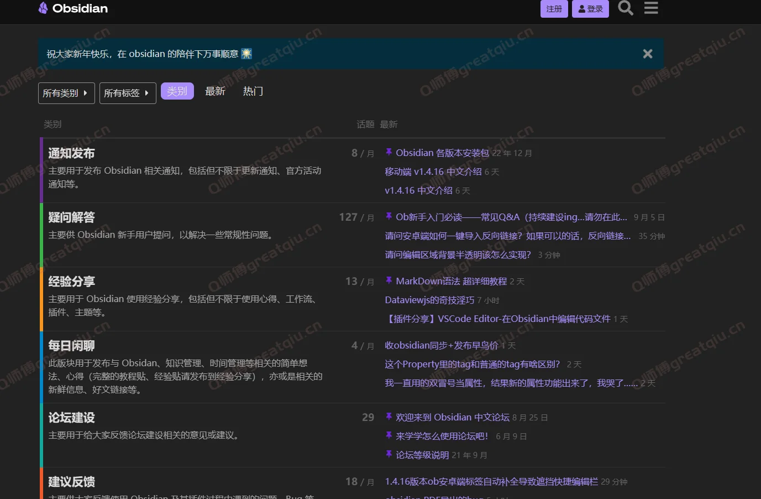The height and width of the screenshot is (499, 761).
Task: Click the 注册 sign-up button
Action: (x=554, y=9)
